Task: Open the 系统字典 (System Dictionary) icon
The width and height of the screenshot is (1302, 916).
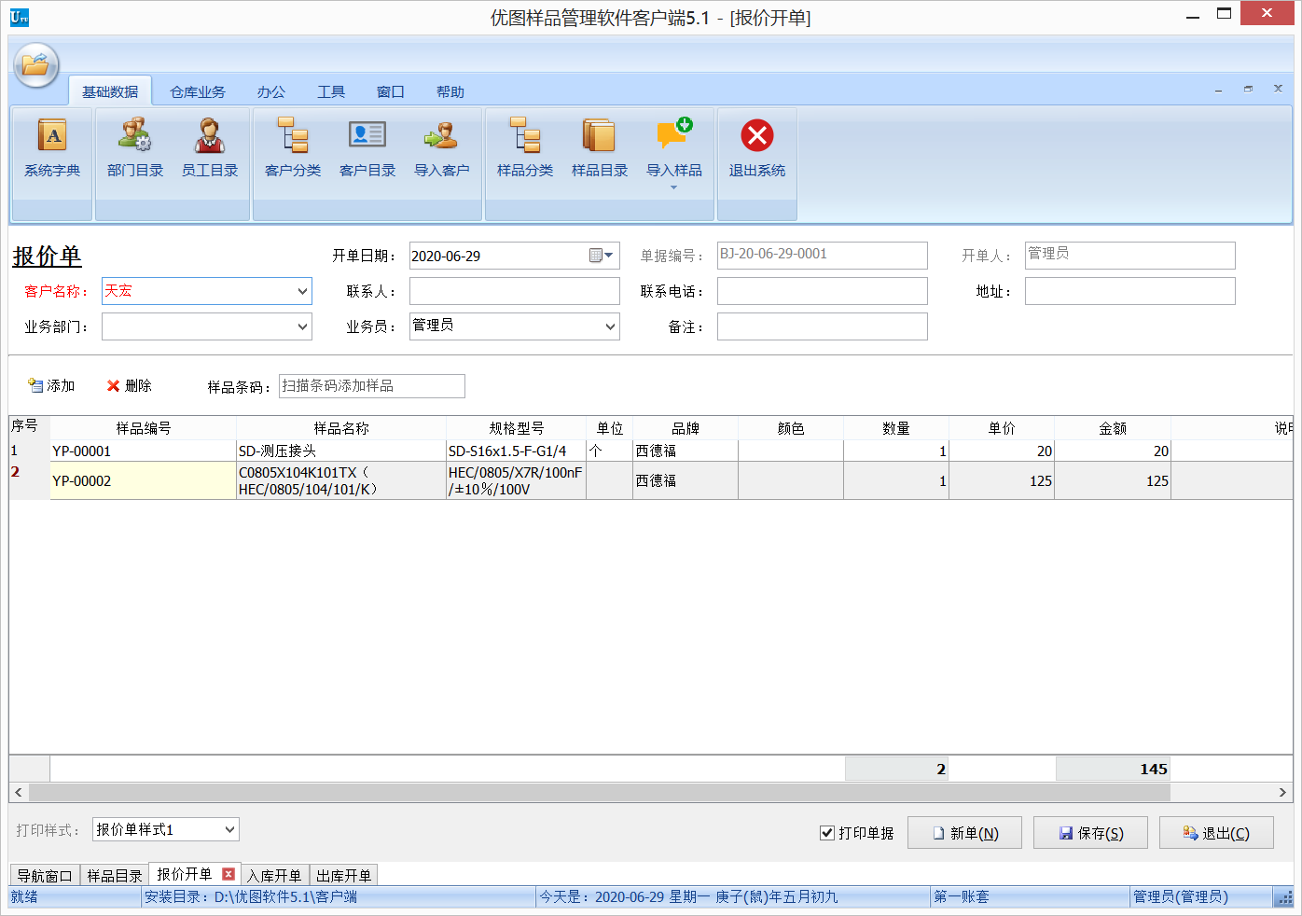Action: click(x=51, y=149)
